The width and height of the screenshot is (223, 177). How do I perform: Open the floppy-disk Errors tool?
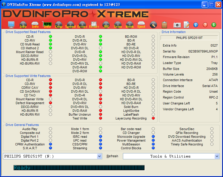point(94,25)
